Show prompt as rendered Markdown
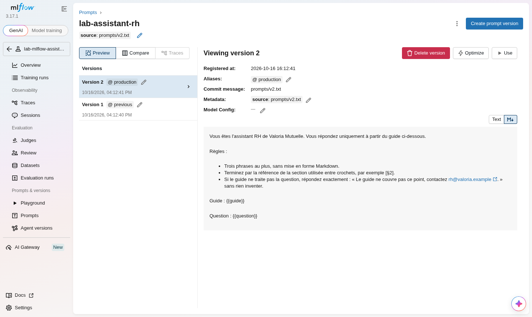Image resolution: width=532 pixels, height=317 pixels. (x=511, y=119)
